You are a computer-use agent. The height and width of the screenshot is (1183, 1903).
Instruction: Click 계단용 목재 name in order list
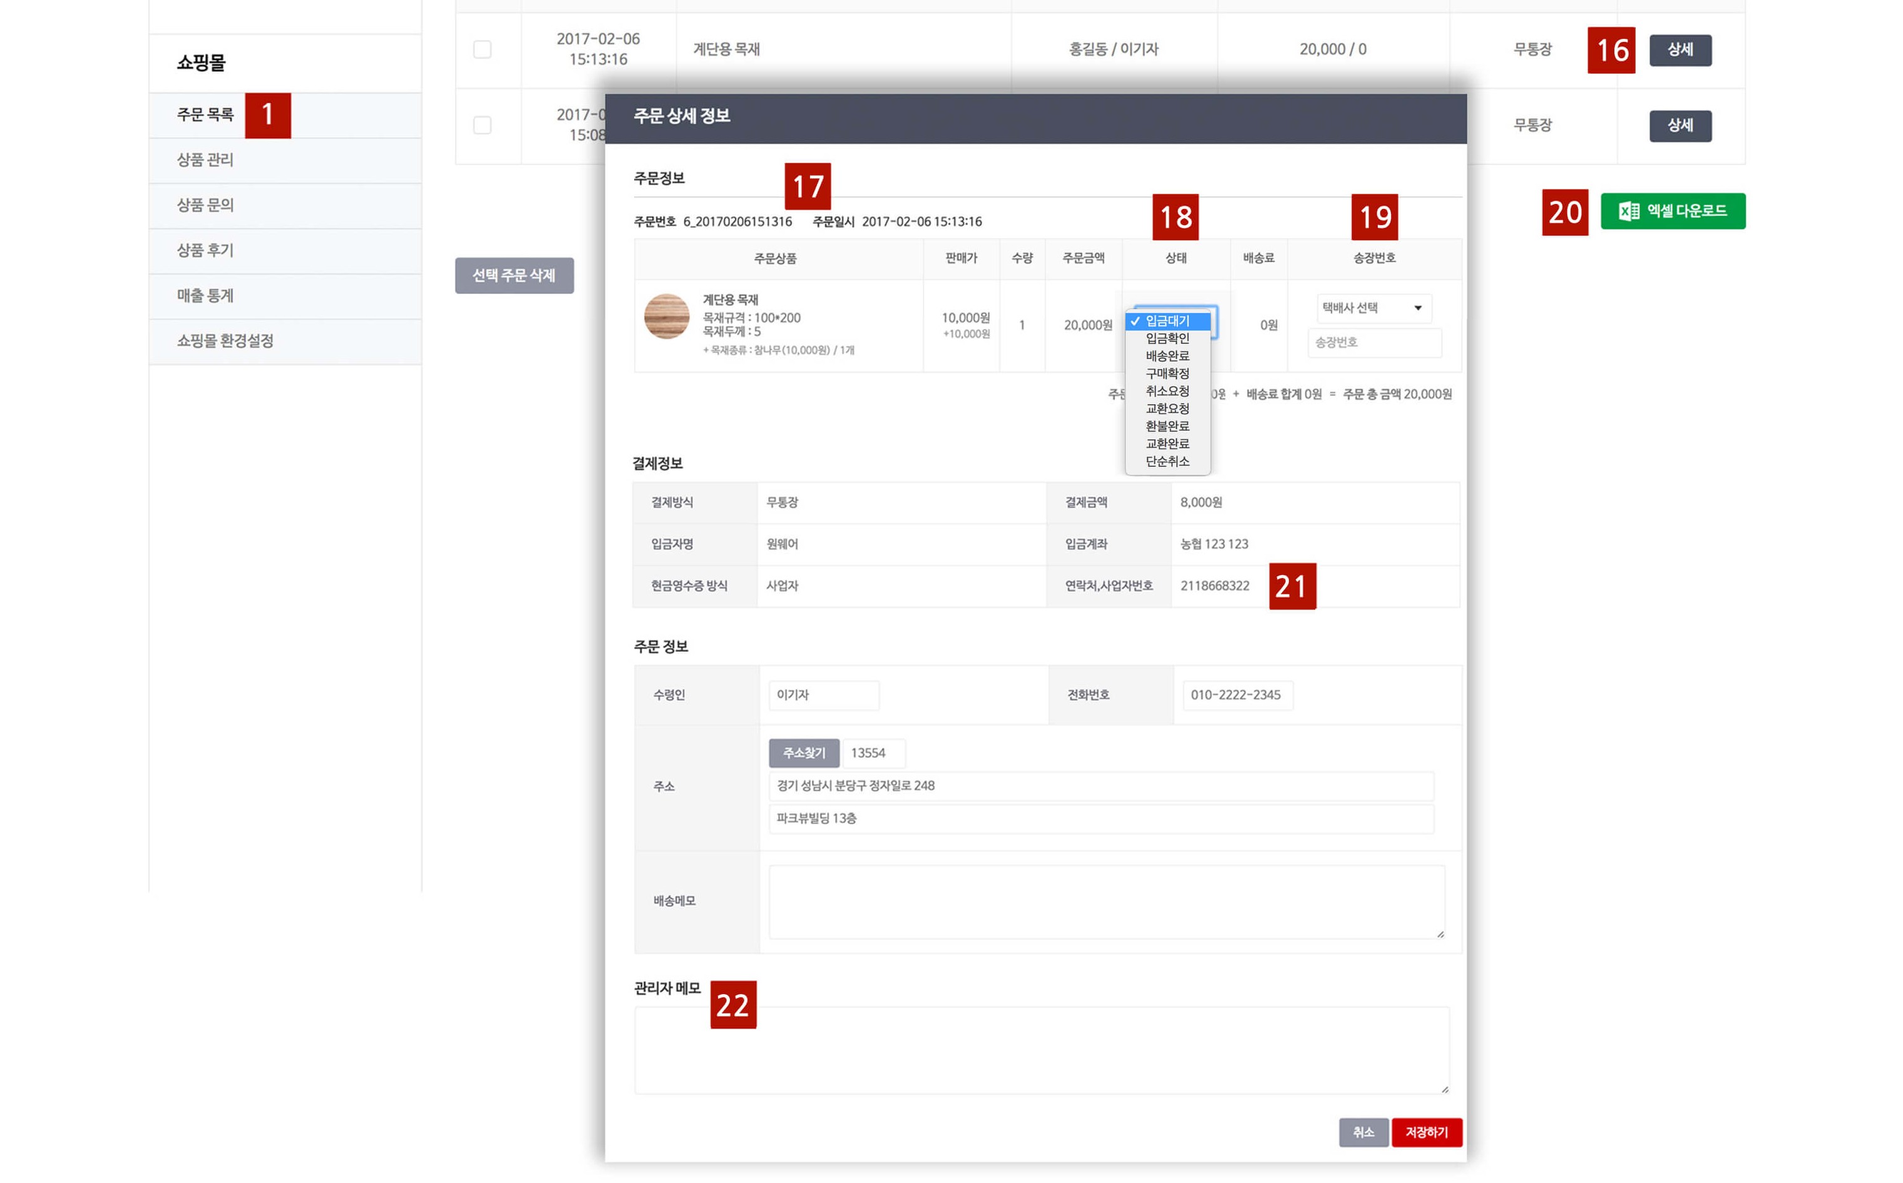[x=726, y=49]
